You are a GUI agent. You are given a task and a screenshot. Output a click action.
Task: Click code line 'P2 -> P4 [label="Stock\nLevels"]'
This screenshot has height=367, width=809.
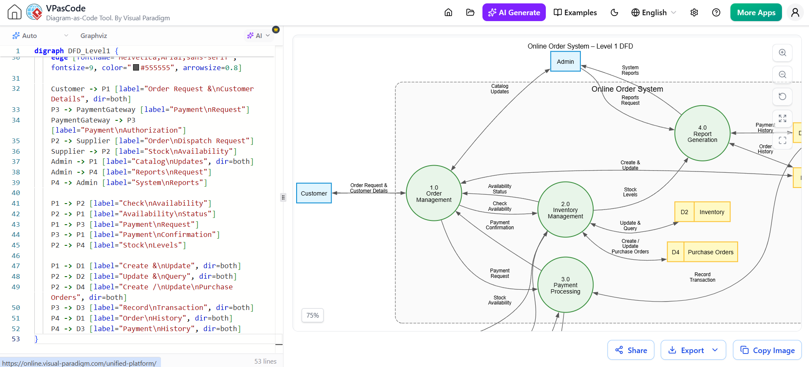point(118,245)
